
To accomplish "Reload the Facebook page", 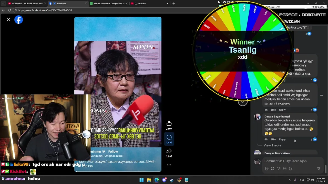I will coord(9,10).
